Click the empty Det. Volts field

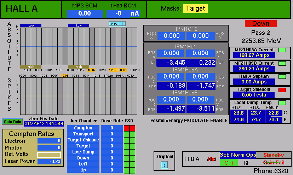49,155
